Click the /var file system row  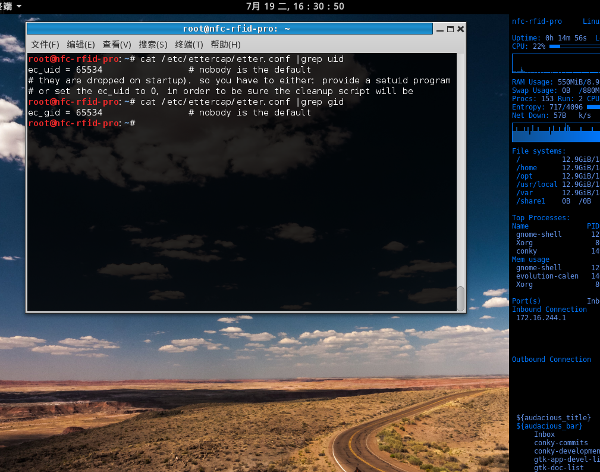(558, 193)
